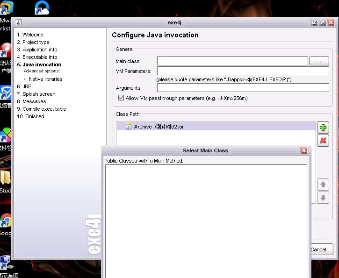Image resolution: width=339 pixels, height=278 pixels.
Task: Shrink exe4j window with the down-left arrow button
Action: [314, 22]
